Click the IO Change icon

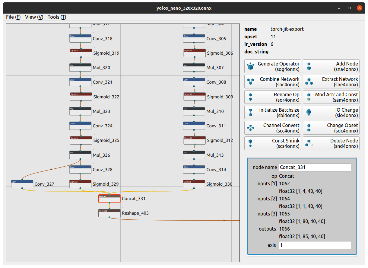pyautogui.click(x=309, y=113)
